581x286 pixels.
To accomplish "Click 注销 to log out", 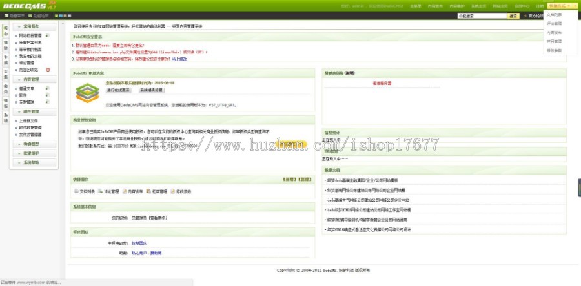I will click(x=540, y=6).
